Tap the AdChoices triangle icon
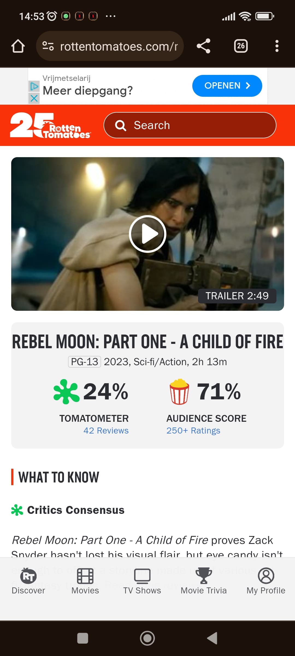 (x=34, y=86)
